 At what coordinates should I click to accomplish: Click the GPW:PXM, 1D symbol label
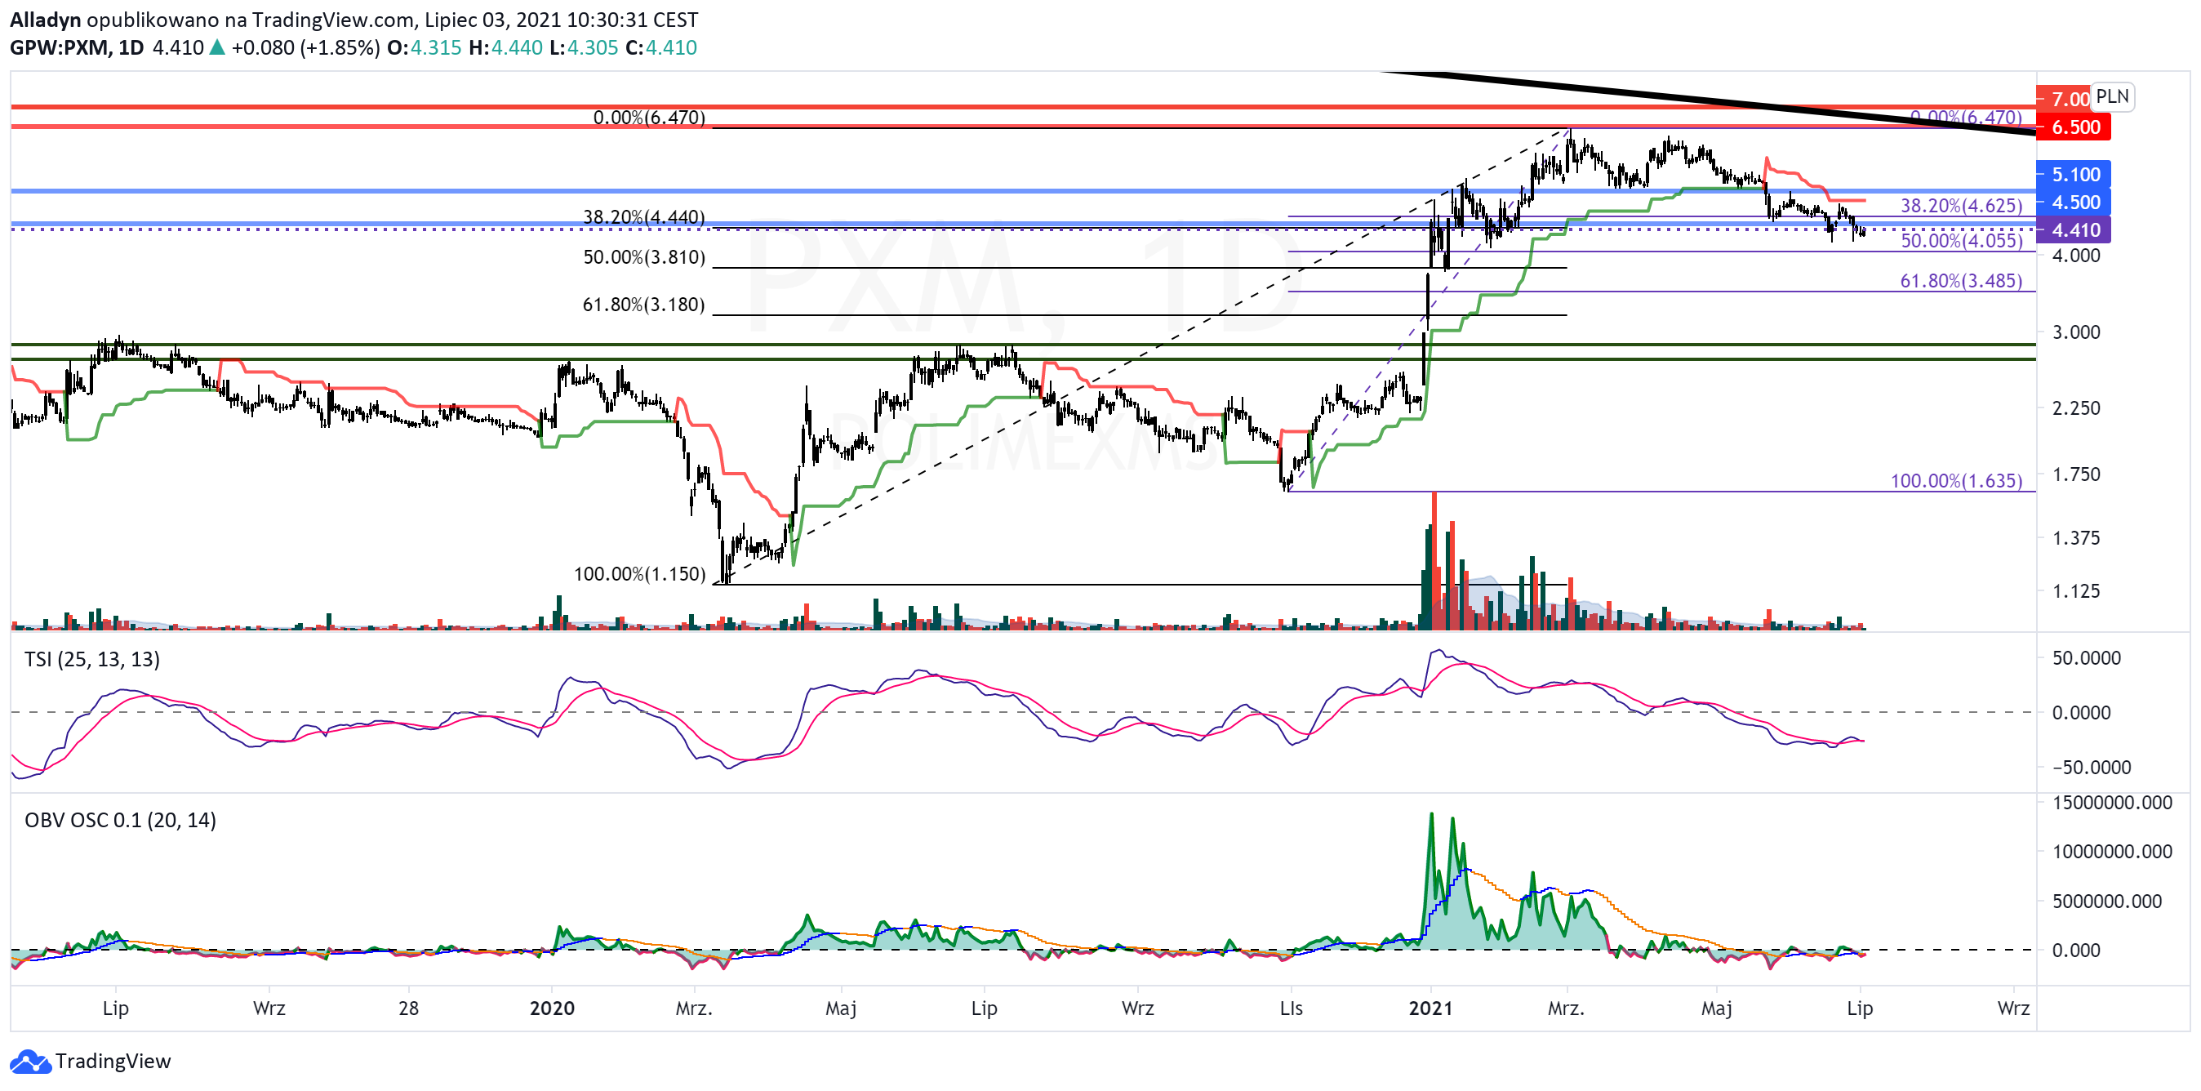[77, 48]
